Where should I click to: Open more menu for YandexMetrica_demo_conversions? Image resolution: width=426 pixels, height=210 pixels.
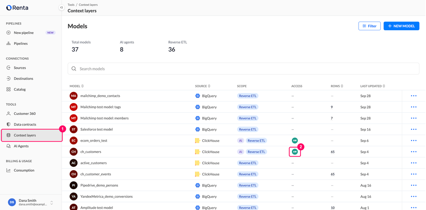[x=414, y=197]
